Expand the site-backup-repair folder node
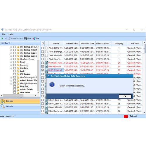146x146 pixels. click(11, 50)
